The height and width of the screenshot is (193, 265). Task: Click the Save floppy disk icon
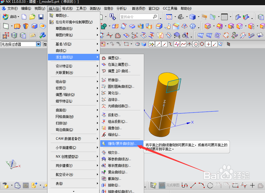click(x=41, y=17)
